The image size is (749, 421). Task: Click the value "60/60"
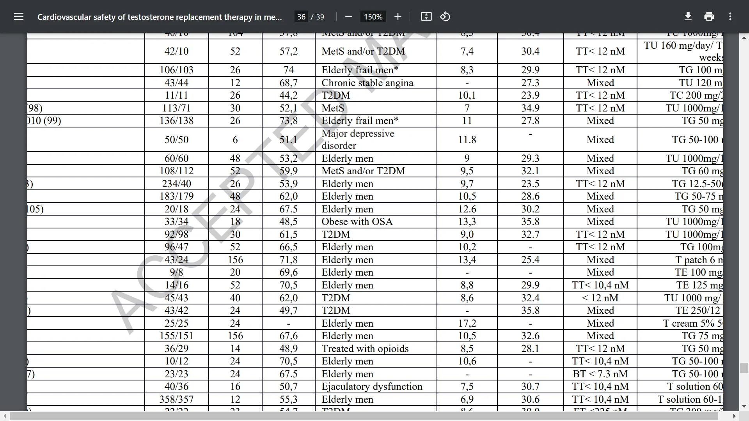tap(176, 158)
